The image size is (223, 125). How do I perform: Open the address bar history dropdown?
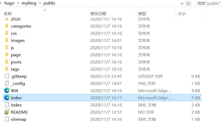[x=182, y=3]
